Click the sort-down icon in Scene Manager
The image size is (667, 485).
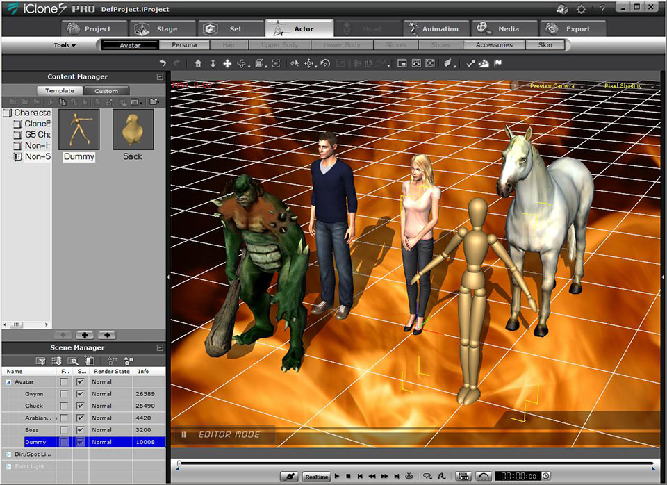(56, 361)
